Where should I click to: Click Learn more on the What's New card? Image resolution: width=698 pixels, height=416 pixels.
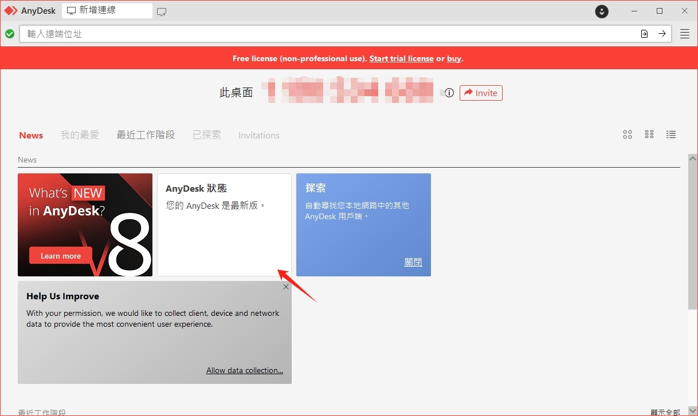61,256
